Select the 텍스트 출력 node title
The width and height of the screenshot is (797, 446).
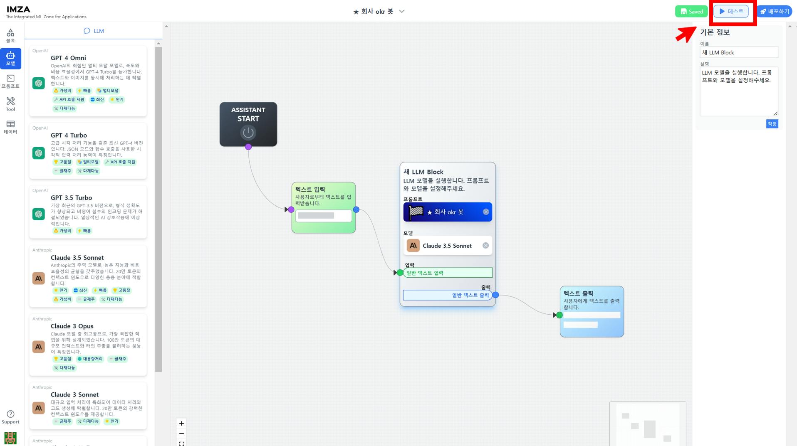[578, 293]
